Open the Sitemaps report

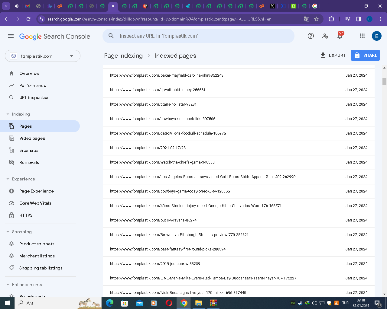40,150
